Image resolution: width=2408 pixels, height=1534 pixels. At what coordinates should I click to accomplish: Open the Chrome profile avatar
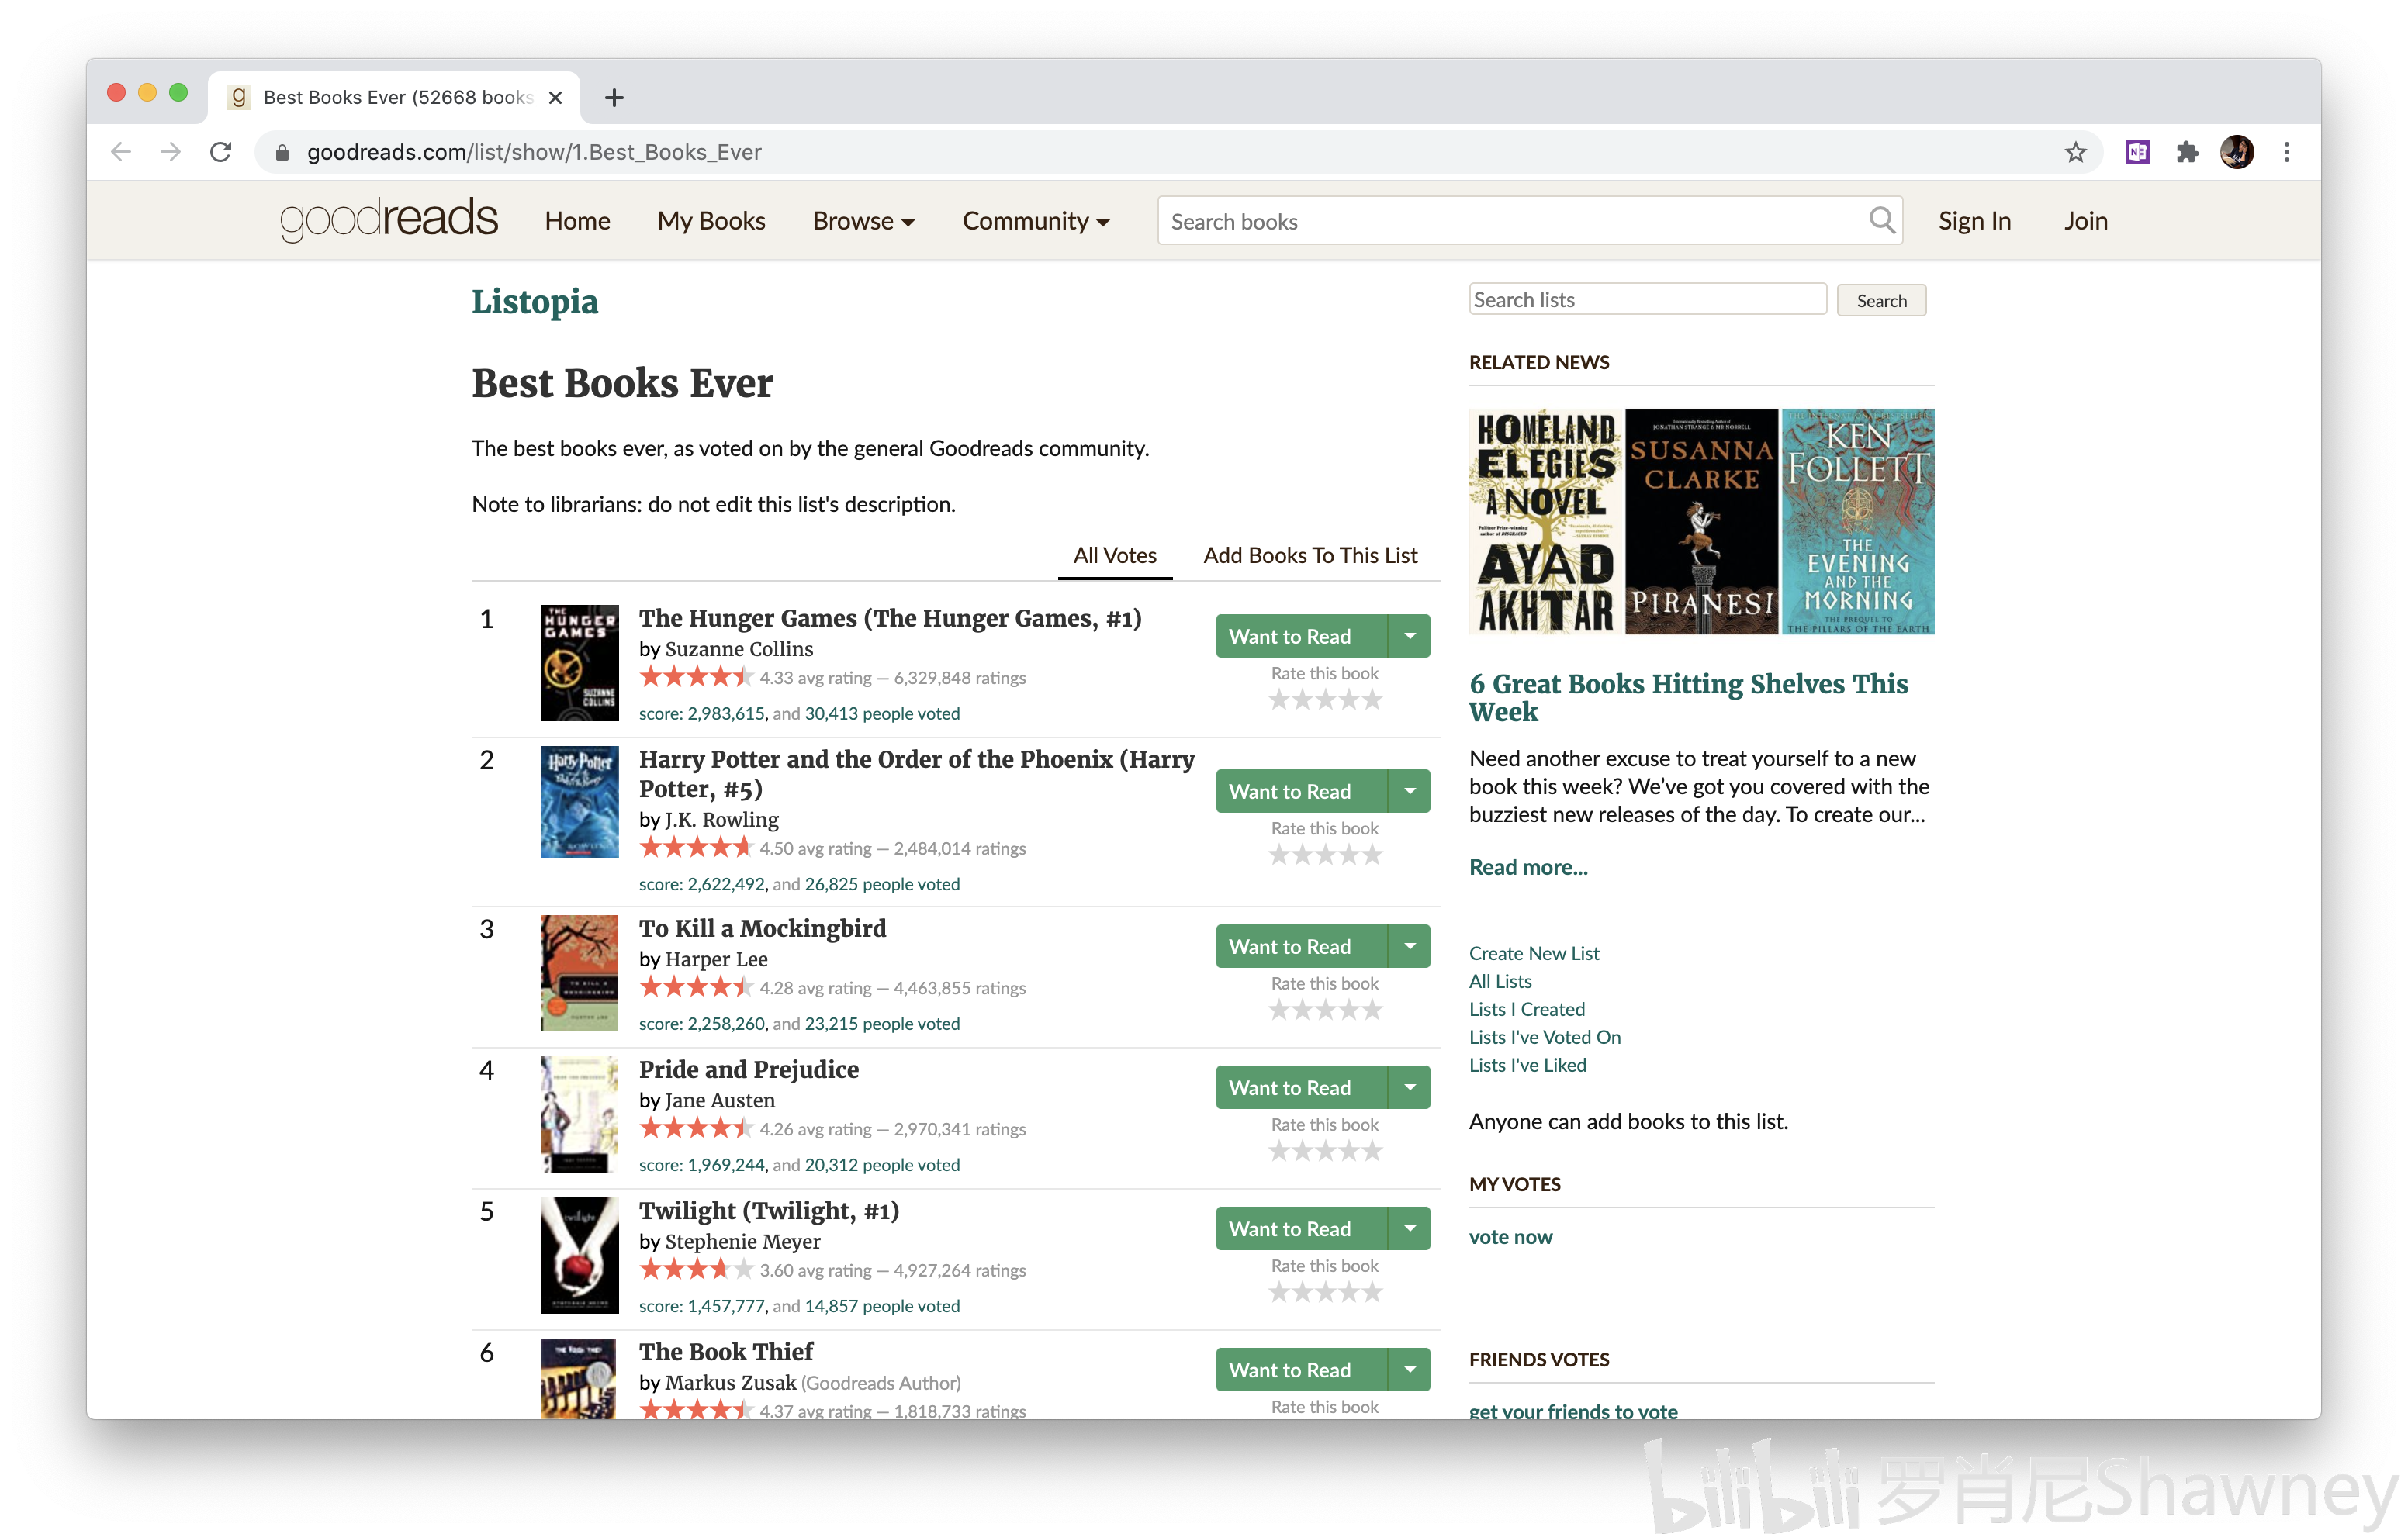tap(2237, 152)
